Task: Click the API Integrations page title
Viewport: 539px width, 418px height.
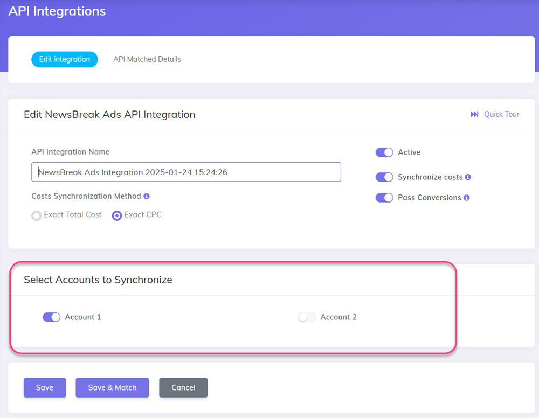Action: pyautogui.click(x=57, y=11)
